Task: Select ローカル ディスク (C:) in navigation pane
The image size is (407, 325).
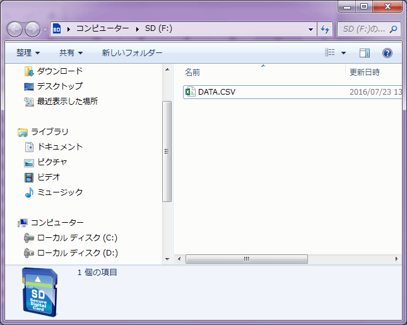Action: pos(76,238)
